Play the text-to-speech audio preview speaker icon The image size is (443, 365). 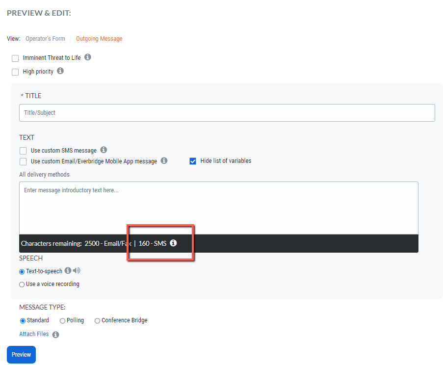76,270
